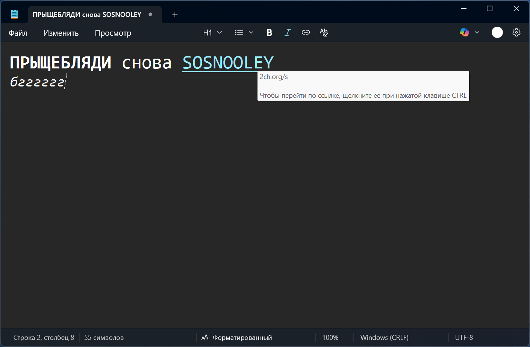Click the insert link icon
Viewport: 530px width, 347px height.
tap(306, 33)
